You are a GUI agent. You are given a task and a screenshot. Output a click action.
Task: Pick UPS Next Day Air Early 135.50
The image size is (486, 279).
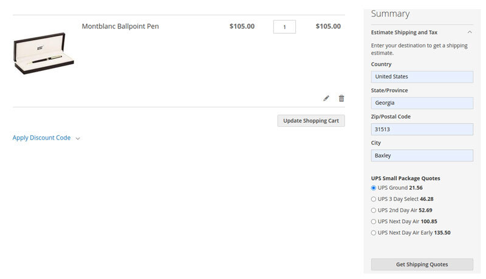tap(374, 233)
